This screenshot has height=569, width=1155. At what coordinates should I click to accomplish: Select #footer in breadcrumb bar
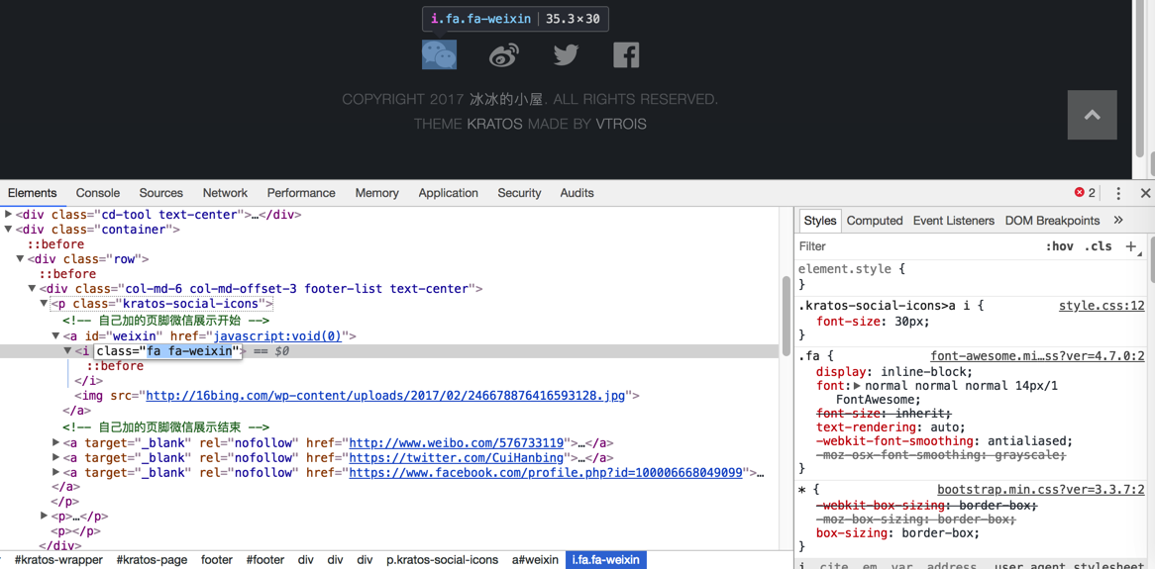coord(265,560)
